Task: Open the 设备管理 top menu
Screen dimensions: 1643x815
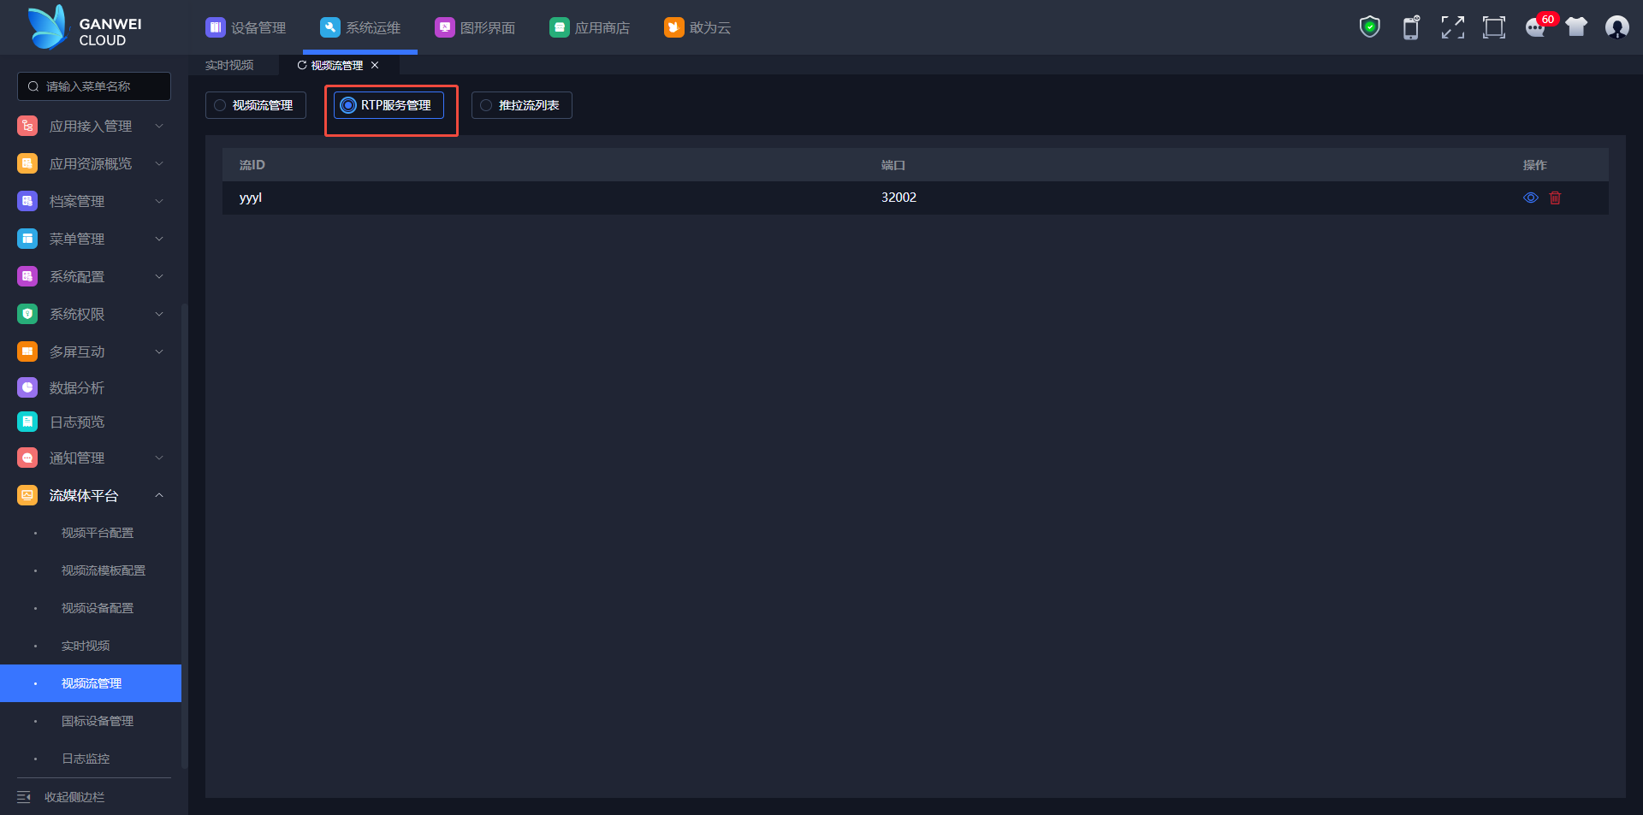Action: click(246, 27)
